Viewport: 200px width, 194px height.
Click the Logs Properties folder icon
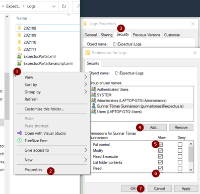pyautogui.click(x=85, y=24)
